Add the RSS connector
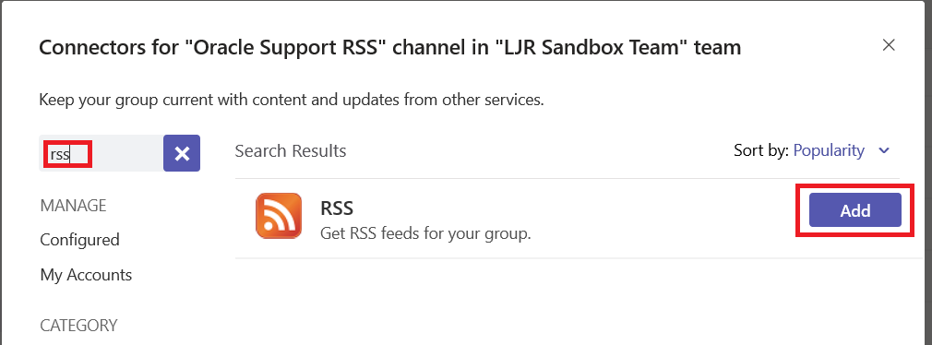 [x=854, y=210]
